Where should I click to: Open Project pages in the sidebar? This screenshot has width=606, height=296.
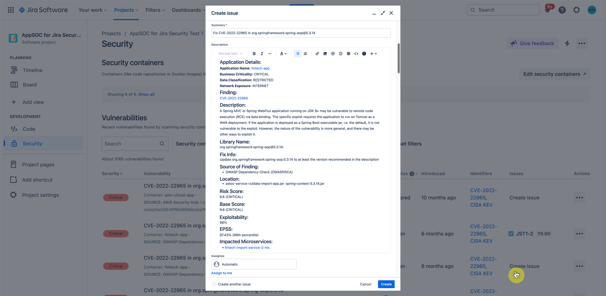38,165
